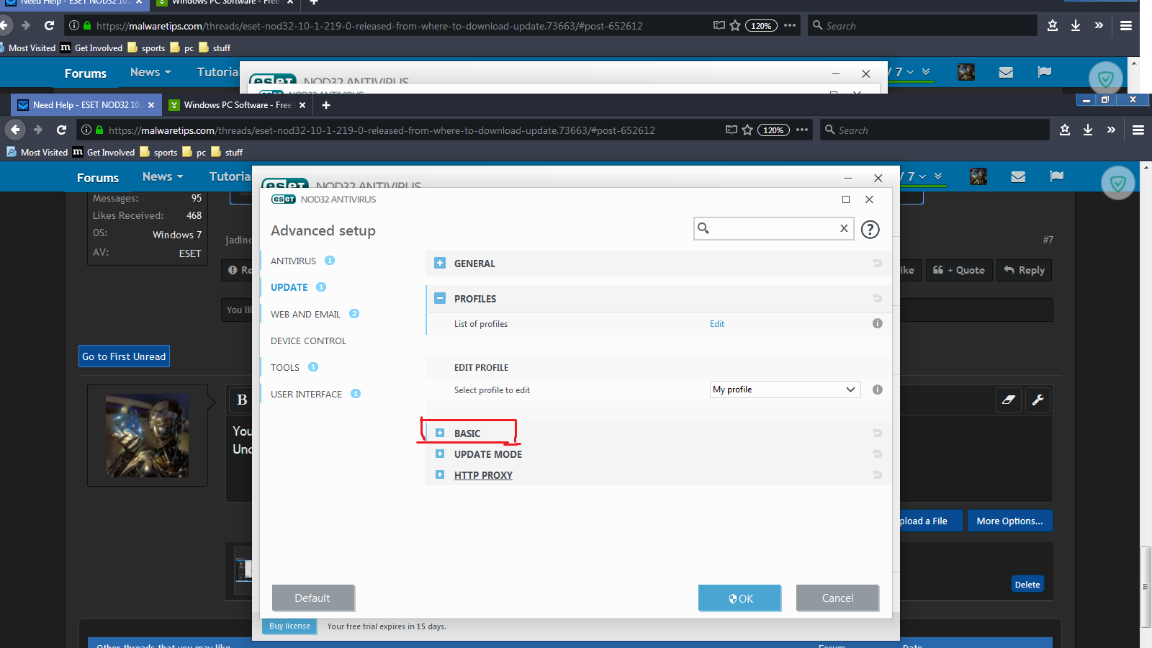The image size is (1152, 648).
Task: Expand the GENERAL section
Action: tap(440, 263)
